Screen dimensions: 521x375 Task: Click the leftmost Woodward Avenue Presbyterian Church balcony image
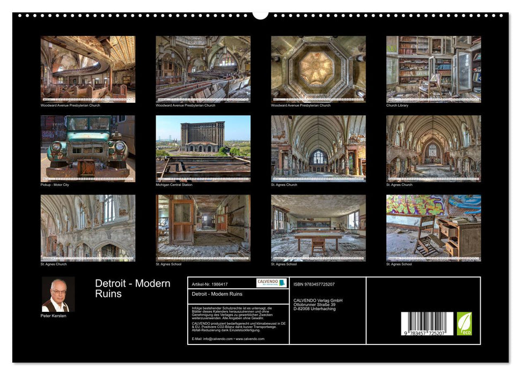87,69
